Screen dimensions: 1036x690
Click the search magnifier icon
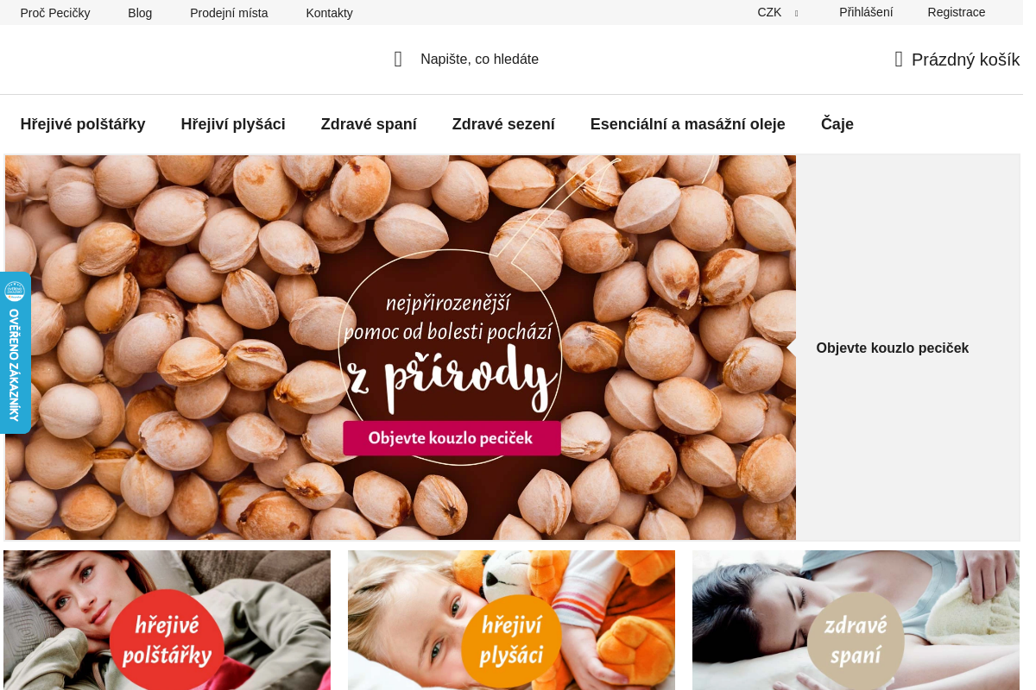point(398,60)
